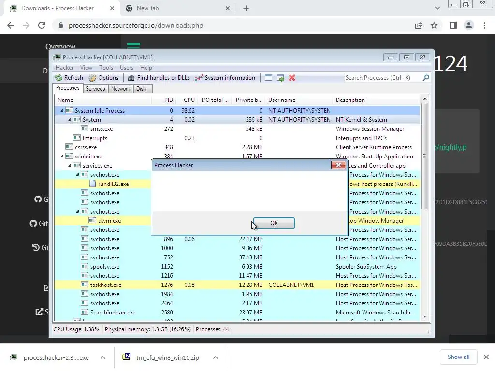The width and height of the screenshot is (495, 371).
Task: Collapse the services.exe tree node
Action: click(70, 165)
